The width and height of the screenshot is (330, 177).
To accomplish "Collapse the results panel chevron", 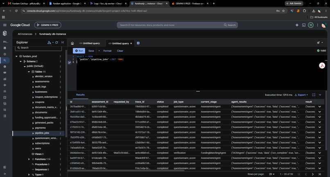I will click(x=320, y=95).
